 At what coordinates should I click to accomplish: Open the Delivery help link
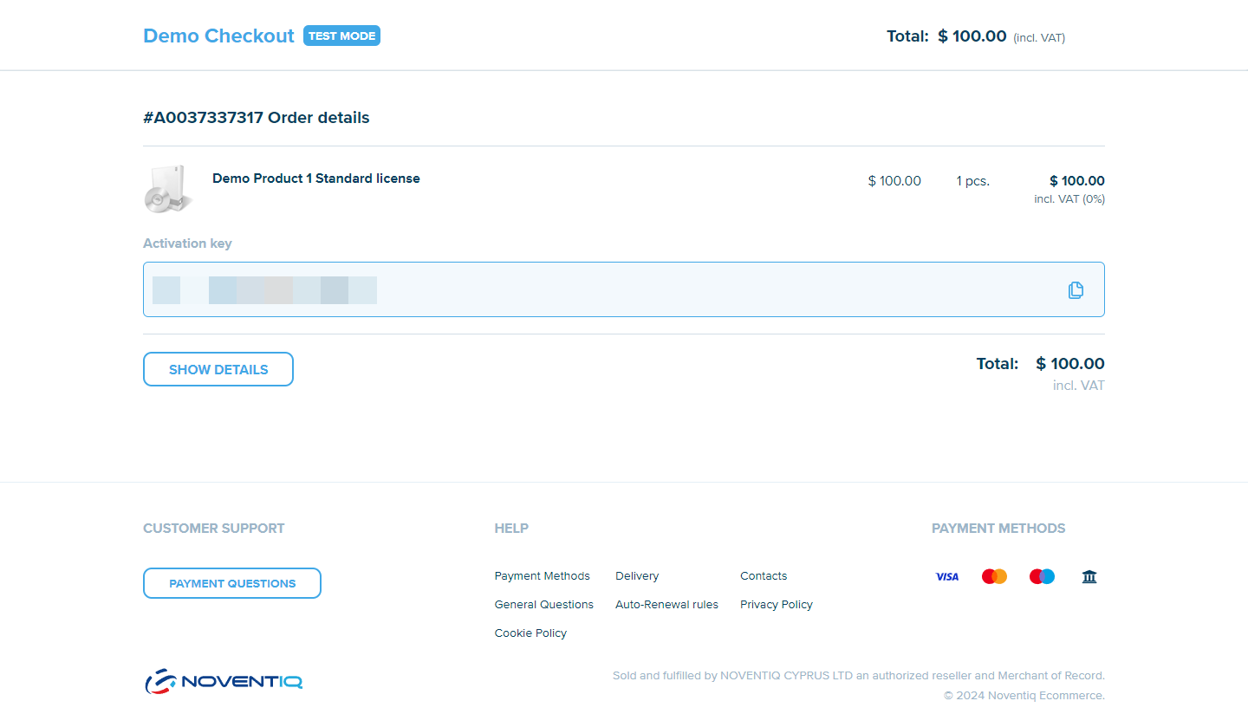point(637,576)
